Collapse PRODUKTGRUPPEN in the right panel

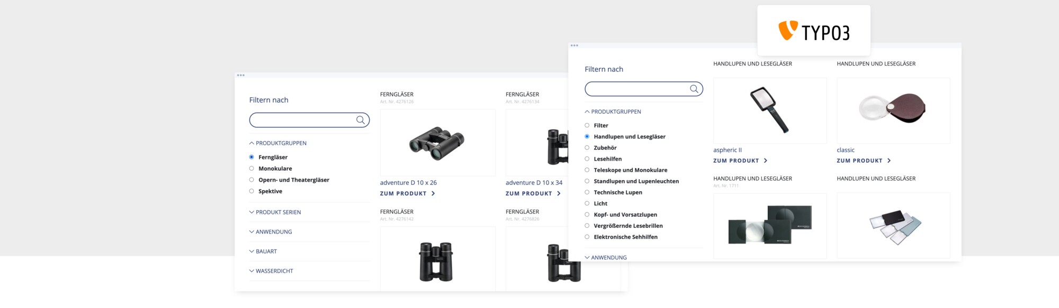(613, 112)
